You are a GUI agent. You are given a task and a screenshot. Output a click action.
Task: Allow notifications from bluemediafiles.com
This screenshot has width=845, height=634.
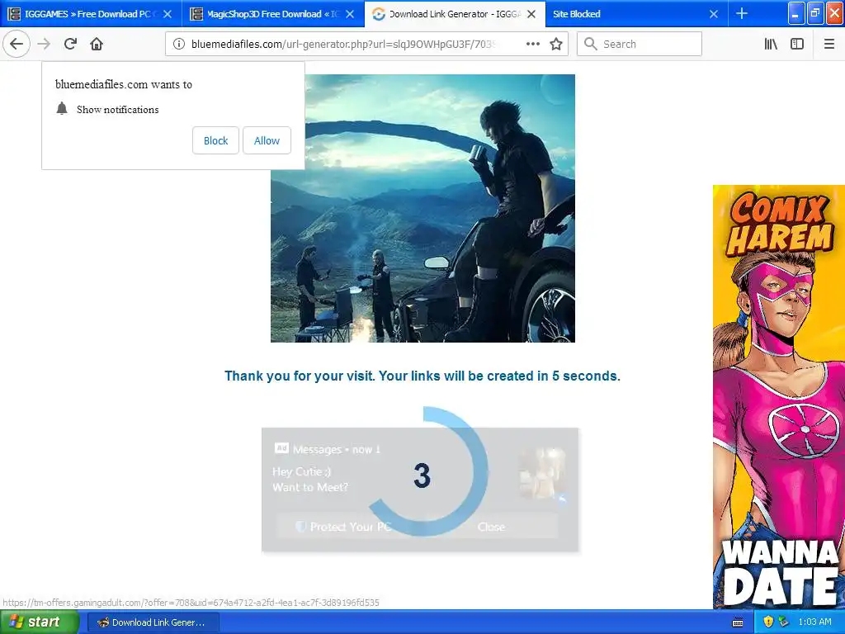coord(267,140)
